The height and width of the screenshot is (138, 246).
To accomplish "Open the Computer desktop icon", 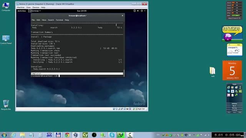I will pyautogui.click(x=6, y=7).
